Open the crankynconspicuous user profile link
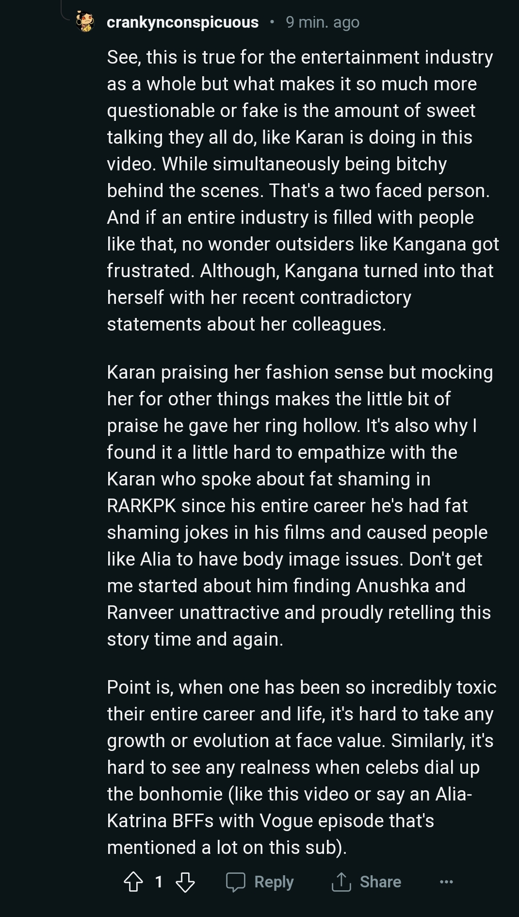This screenshot has height=917, width=519. pos(182,22)
